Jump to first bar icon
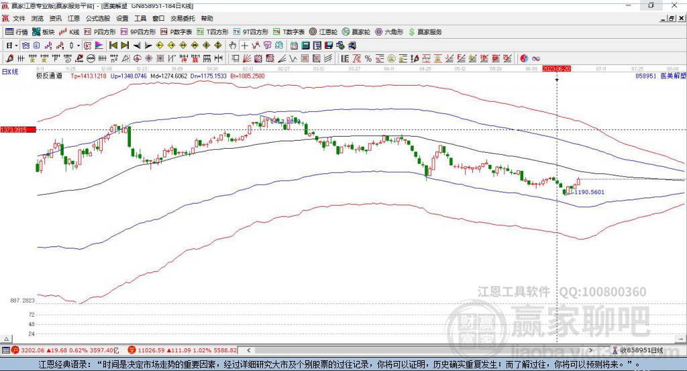Image resolution: width=687 pixels, height=371 pixels. (x=113, y=46)
